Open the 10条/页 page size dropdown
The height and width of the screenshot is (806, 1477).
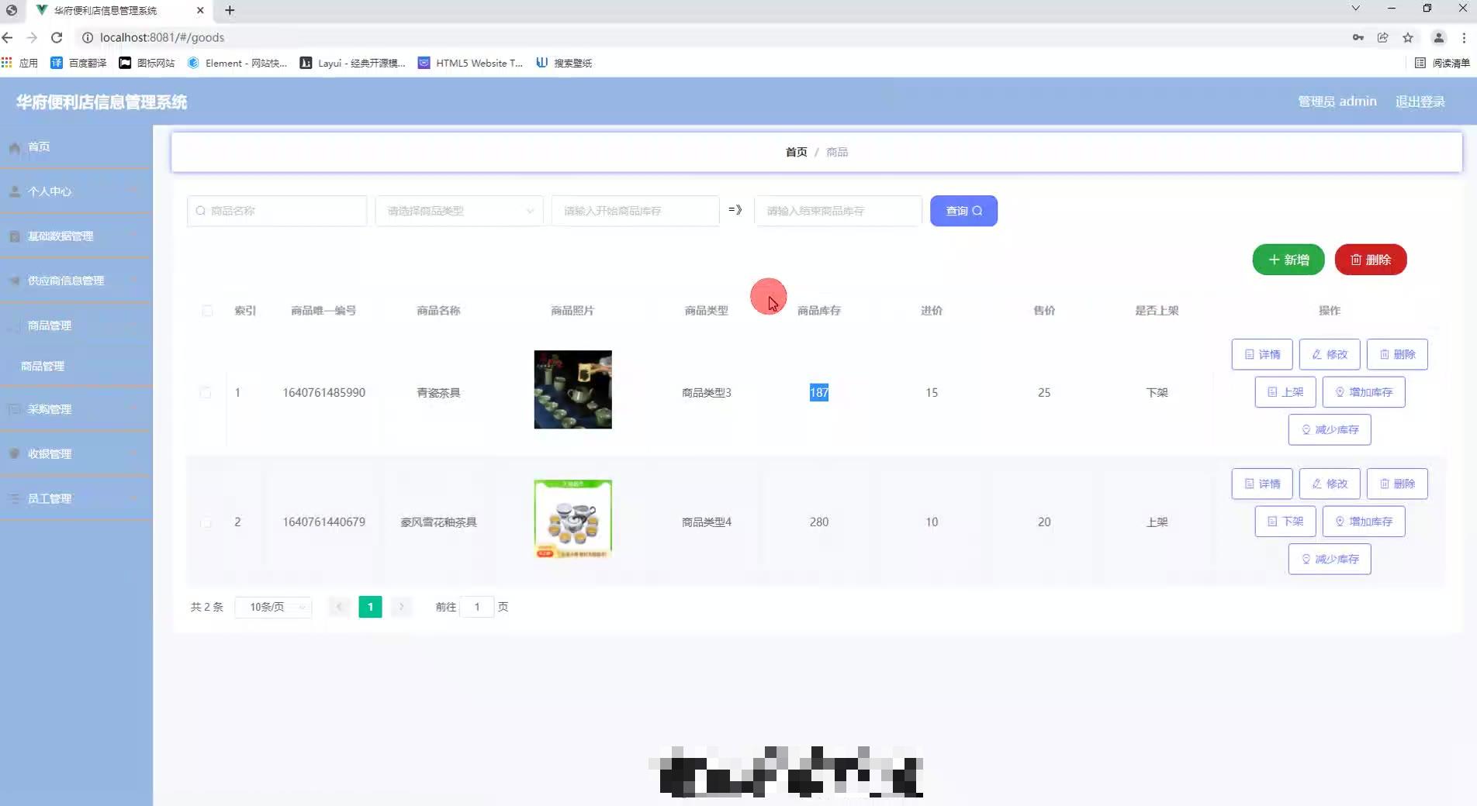point(273,607)
